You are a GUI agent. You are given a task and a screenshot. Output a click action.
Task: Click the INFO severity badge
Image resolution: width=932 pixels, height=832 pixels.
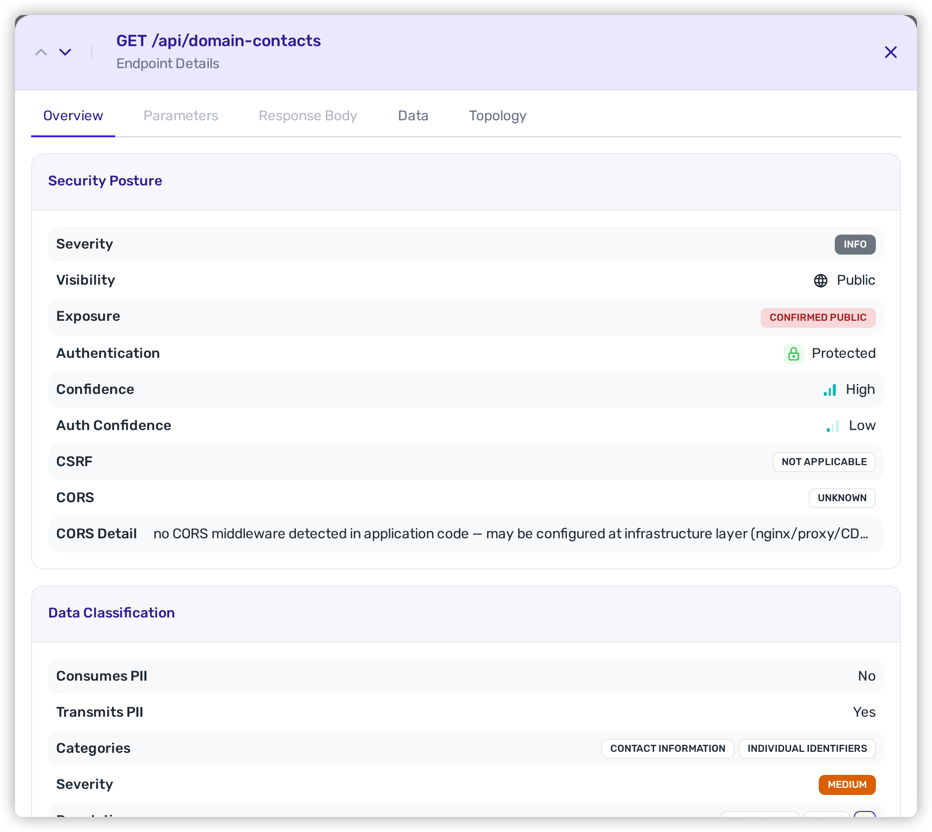point(855,244)
